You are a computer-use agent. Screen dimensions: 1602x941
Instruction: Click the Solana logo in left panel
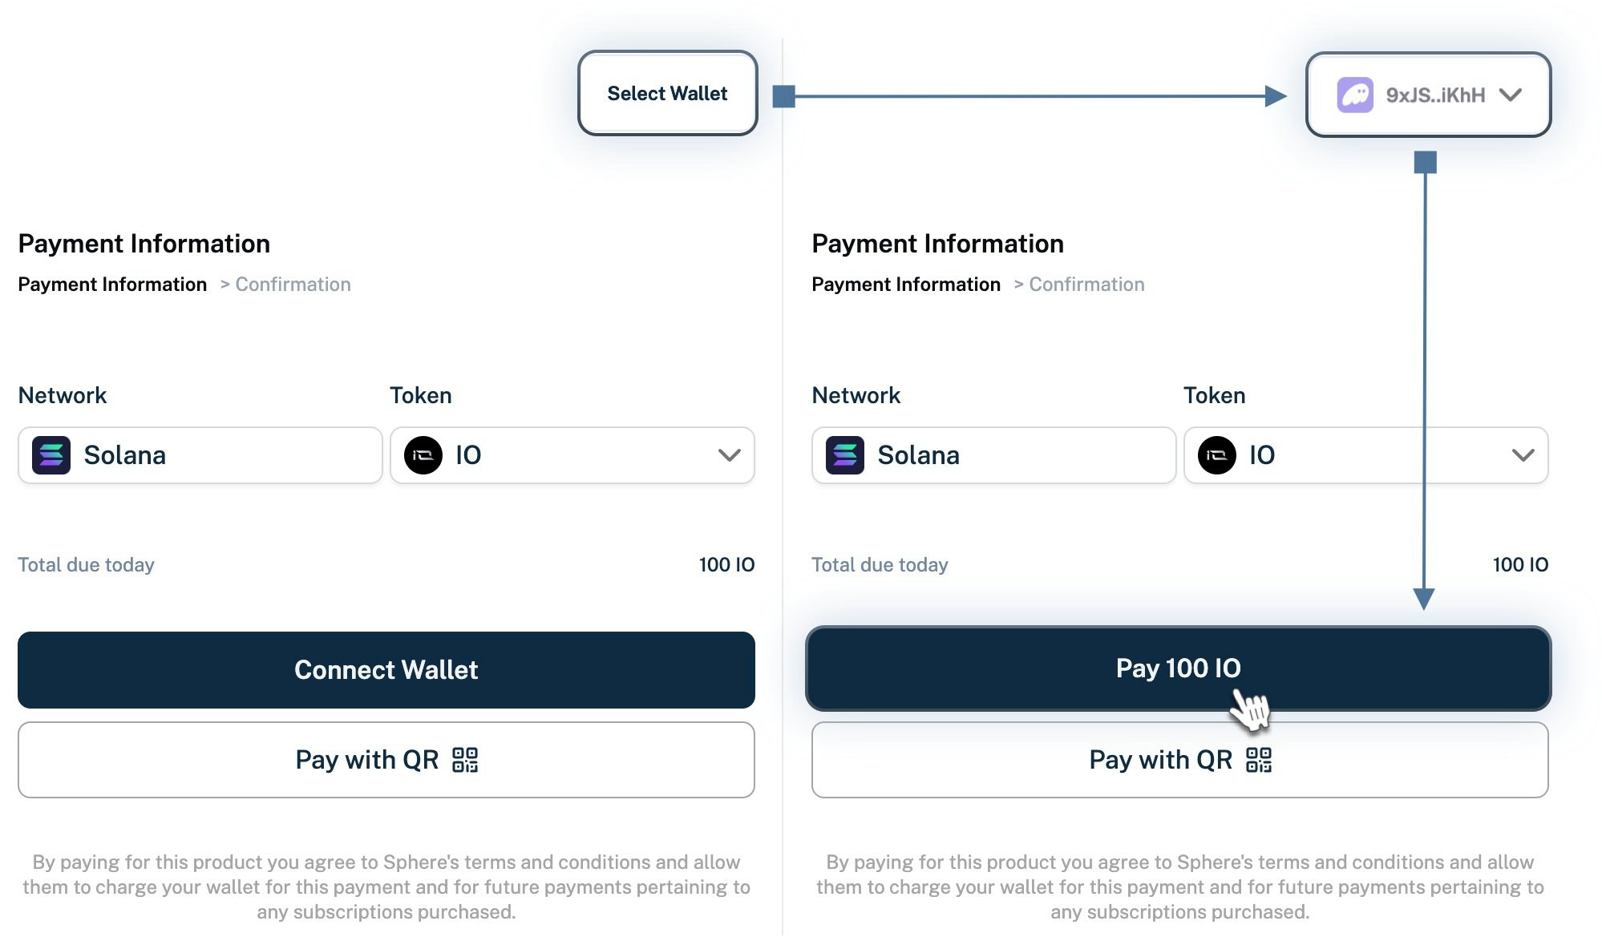point(51,455)
